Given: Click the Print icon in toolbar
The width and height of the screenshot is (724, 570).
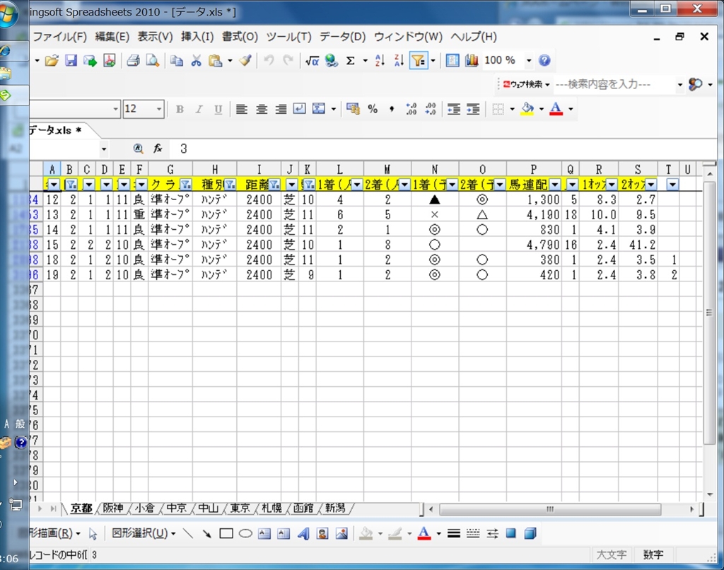Looking at the screenshot, I should (x=133, y=61).
